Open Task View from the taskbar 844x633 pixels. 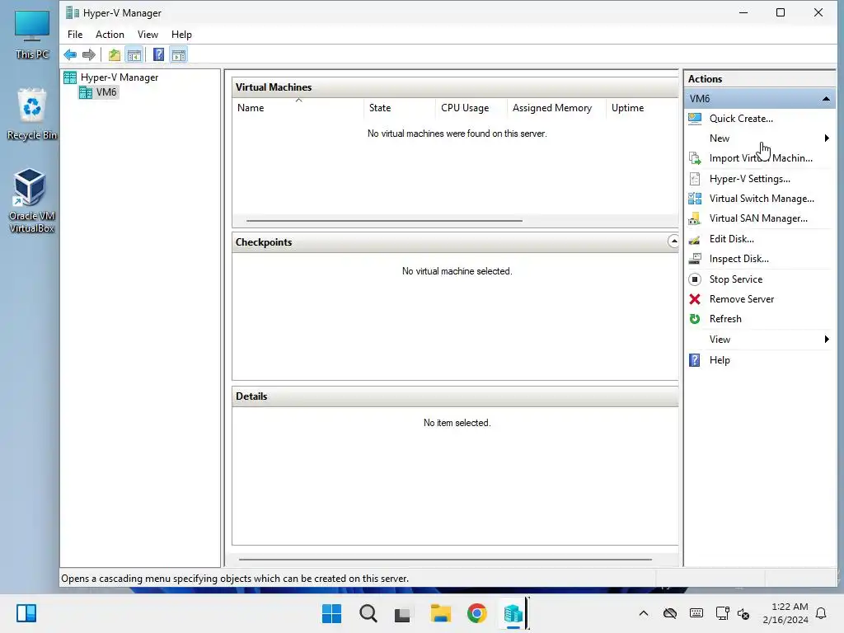(x=402, y=613)
